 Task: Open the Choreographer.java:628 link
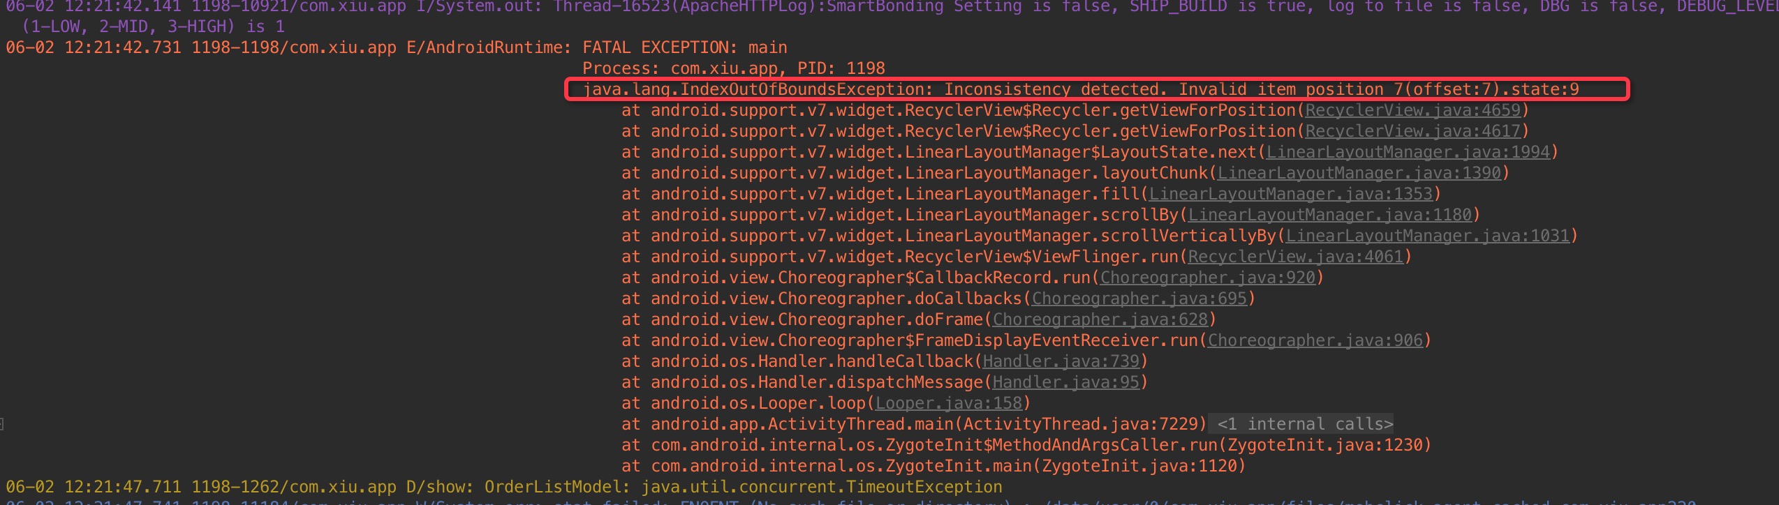click(x=1100, y=319)
